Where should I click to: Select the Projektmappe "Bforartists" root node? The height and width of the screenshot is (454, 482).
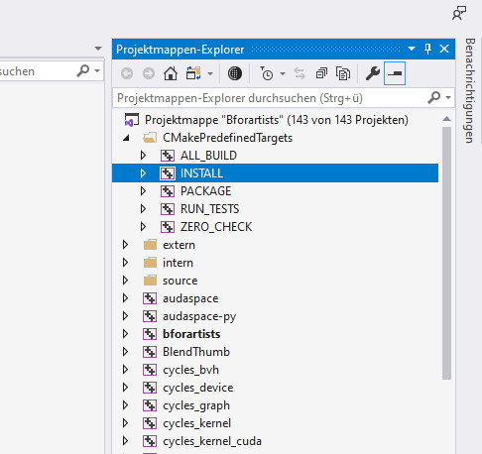point(277,120)
